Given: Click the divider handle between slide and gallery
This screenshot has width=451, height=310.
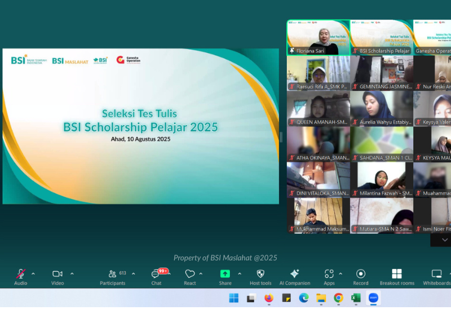Looking at the screenshot, I should (x=281, y=137).
